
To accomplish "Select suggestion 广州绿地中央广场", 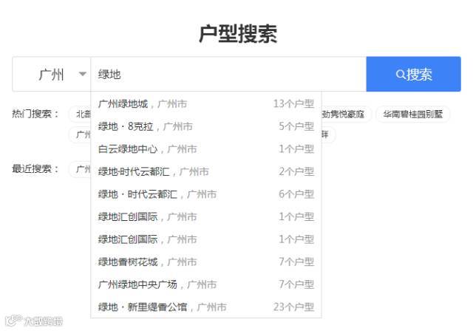I will click(x=206, y=284).
